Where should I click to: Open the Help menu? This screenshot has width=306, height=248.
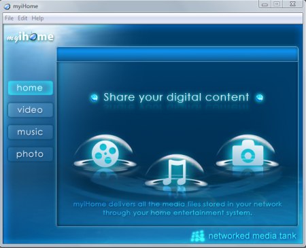point(37,18)
